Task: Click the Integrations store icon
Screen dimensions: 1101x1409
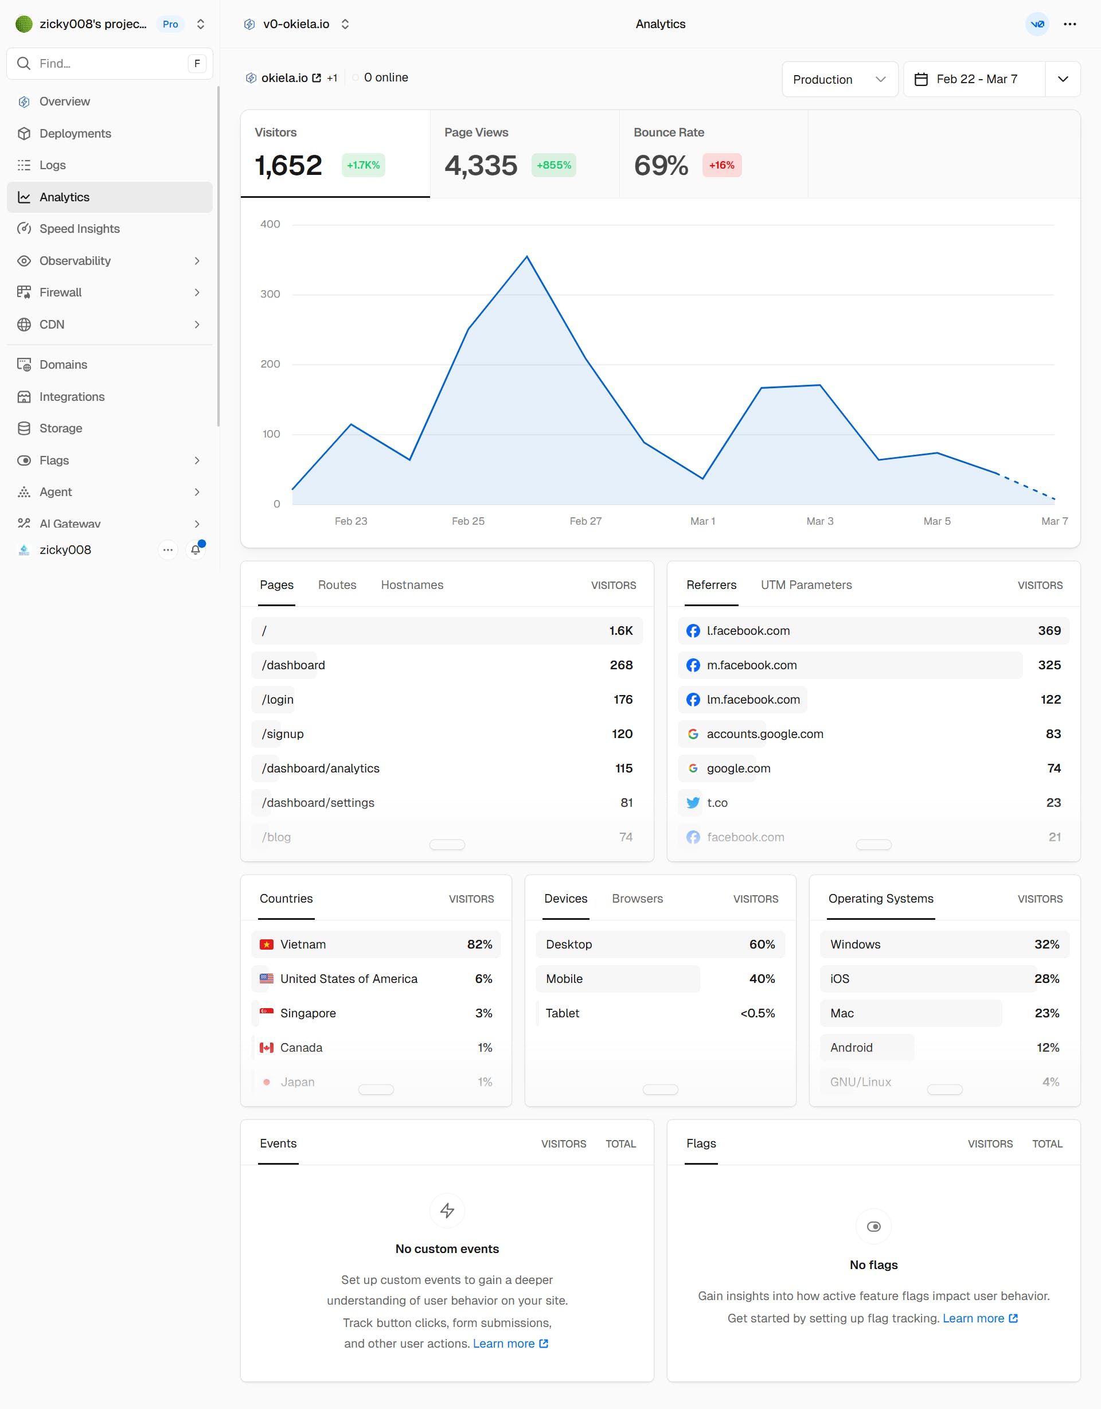Action: point(24,397)
